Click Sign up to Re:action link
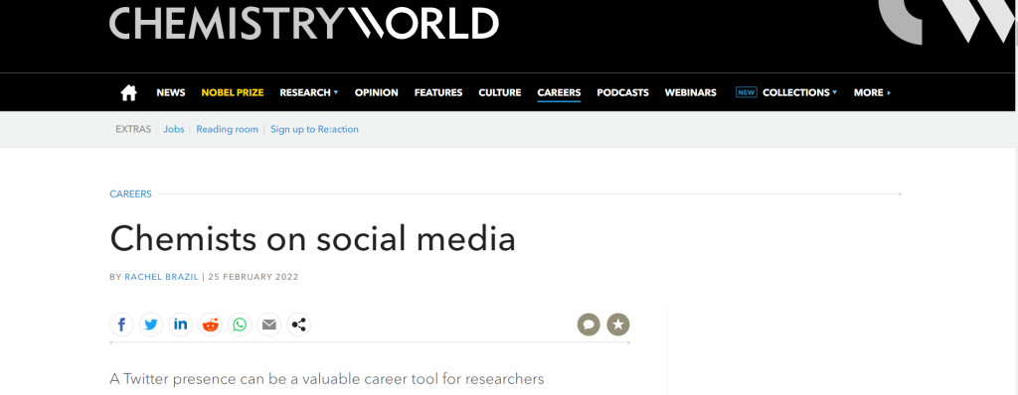Viewport: 1018px width, 395px height. pos(314,129)
